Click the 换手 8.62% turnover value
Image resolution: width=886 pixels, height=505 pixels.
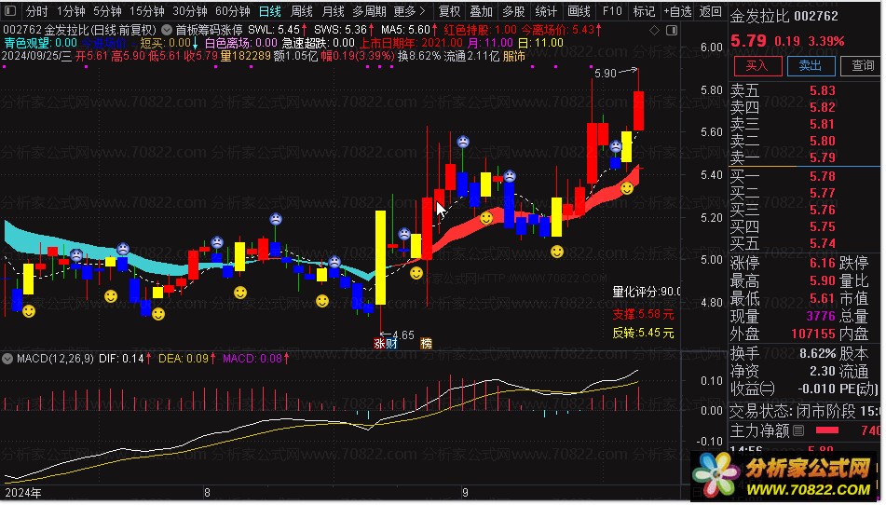(x=817, y=354)
